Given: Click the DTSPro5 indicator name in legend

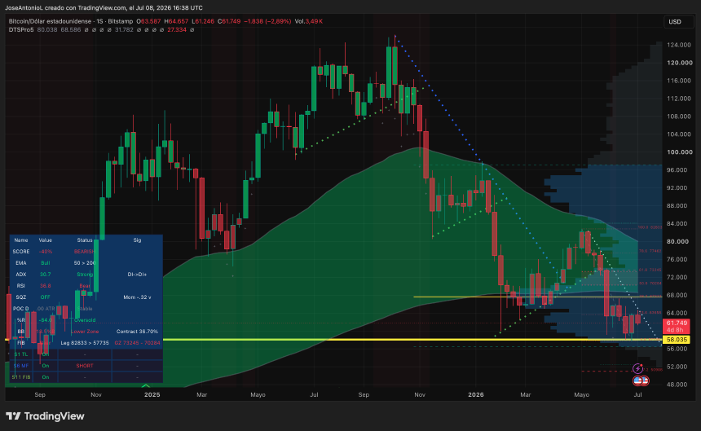Looking at the screenshot, I should [x=21, y=30].
